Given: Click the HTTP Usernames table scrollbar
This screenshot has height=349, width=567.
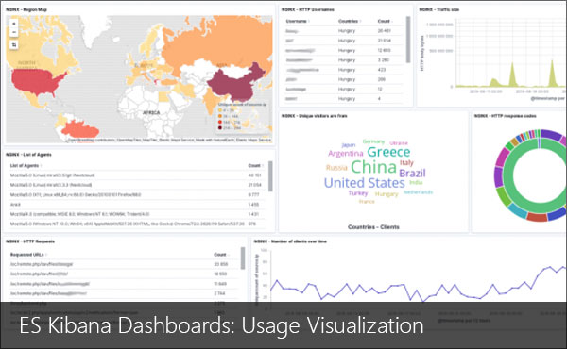Looking at the screenshot, I should [408, 40].
